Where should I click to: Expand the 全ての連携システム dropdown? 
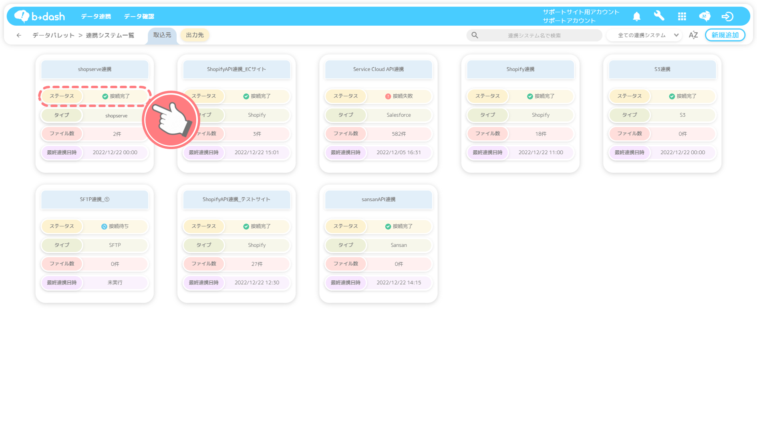coord(644,35)
